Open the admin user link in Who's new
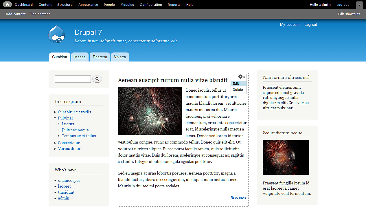The width and height of the screenshot is (366, 214). pyautogui.click(x=64, y=198)
